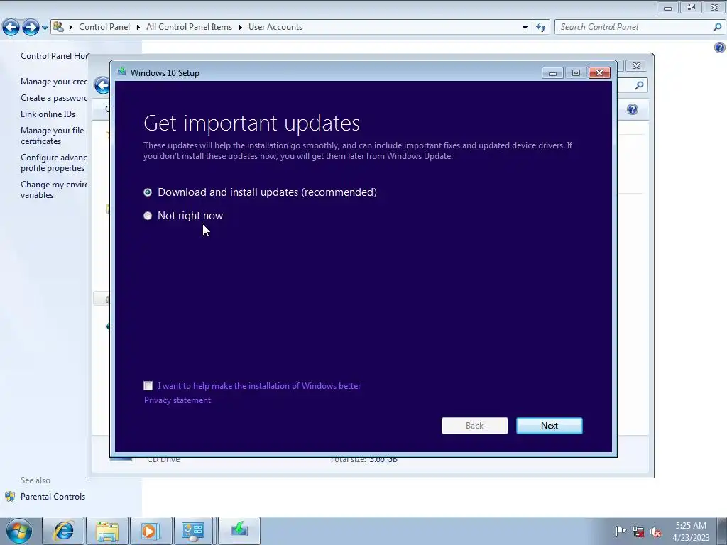Click the grayed Back button in Setup
The height and width of the screenshot is (545, 727).
click(474, 426)
